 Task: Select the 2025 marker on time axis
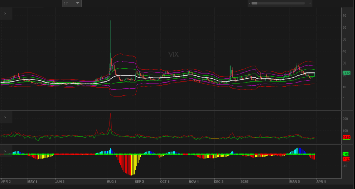245,181
